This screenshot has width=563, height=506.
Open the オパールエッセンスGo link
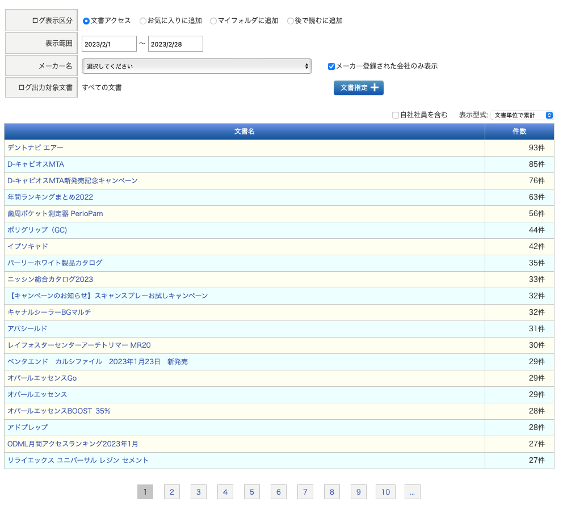tap(42, 378)
